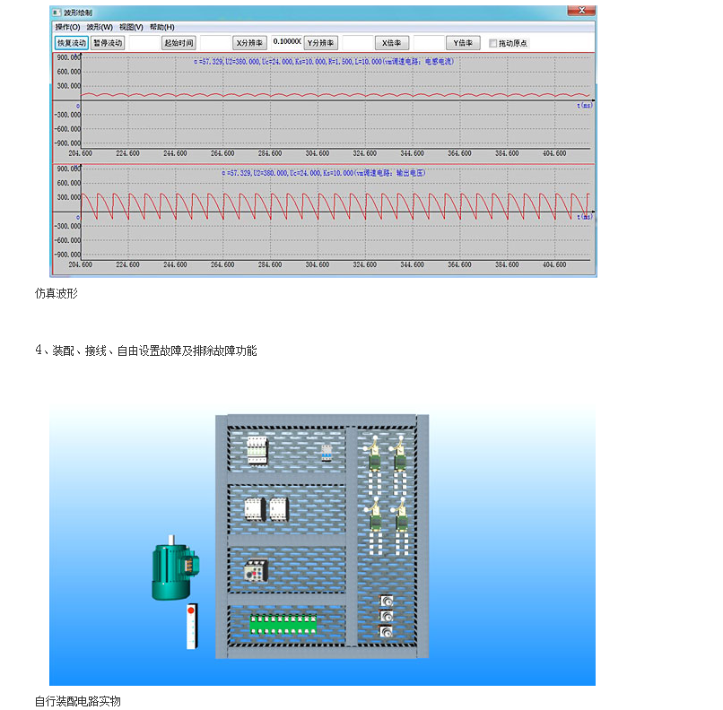Click the waveform window title icon
Viewport: 723px width, 710px height.
56,13
